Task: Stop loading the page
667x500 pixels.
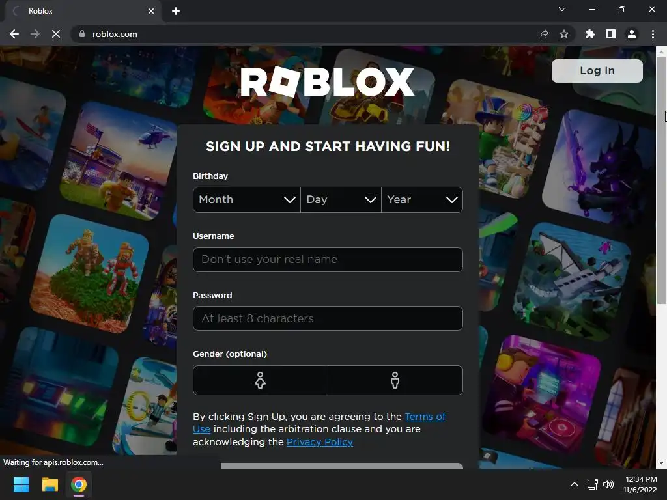Action: pyautogui.click(x=56, y=34)
